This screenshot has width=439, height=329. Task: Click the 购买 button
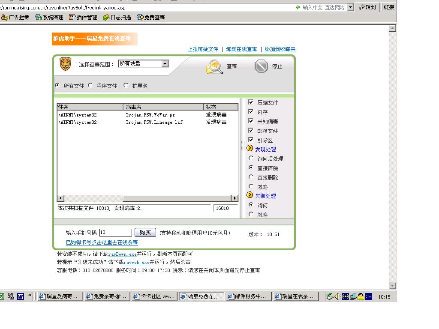click(145, 233)
